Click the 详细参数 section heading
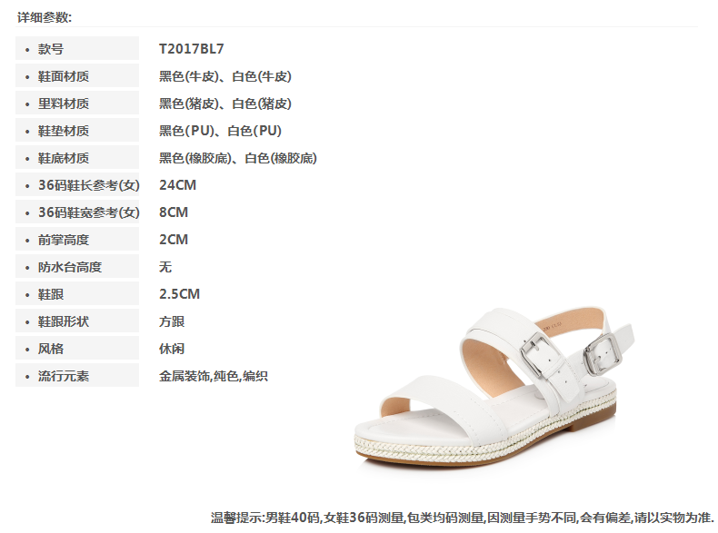This screenshot has width=718, height=533. click(45, 17)
